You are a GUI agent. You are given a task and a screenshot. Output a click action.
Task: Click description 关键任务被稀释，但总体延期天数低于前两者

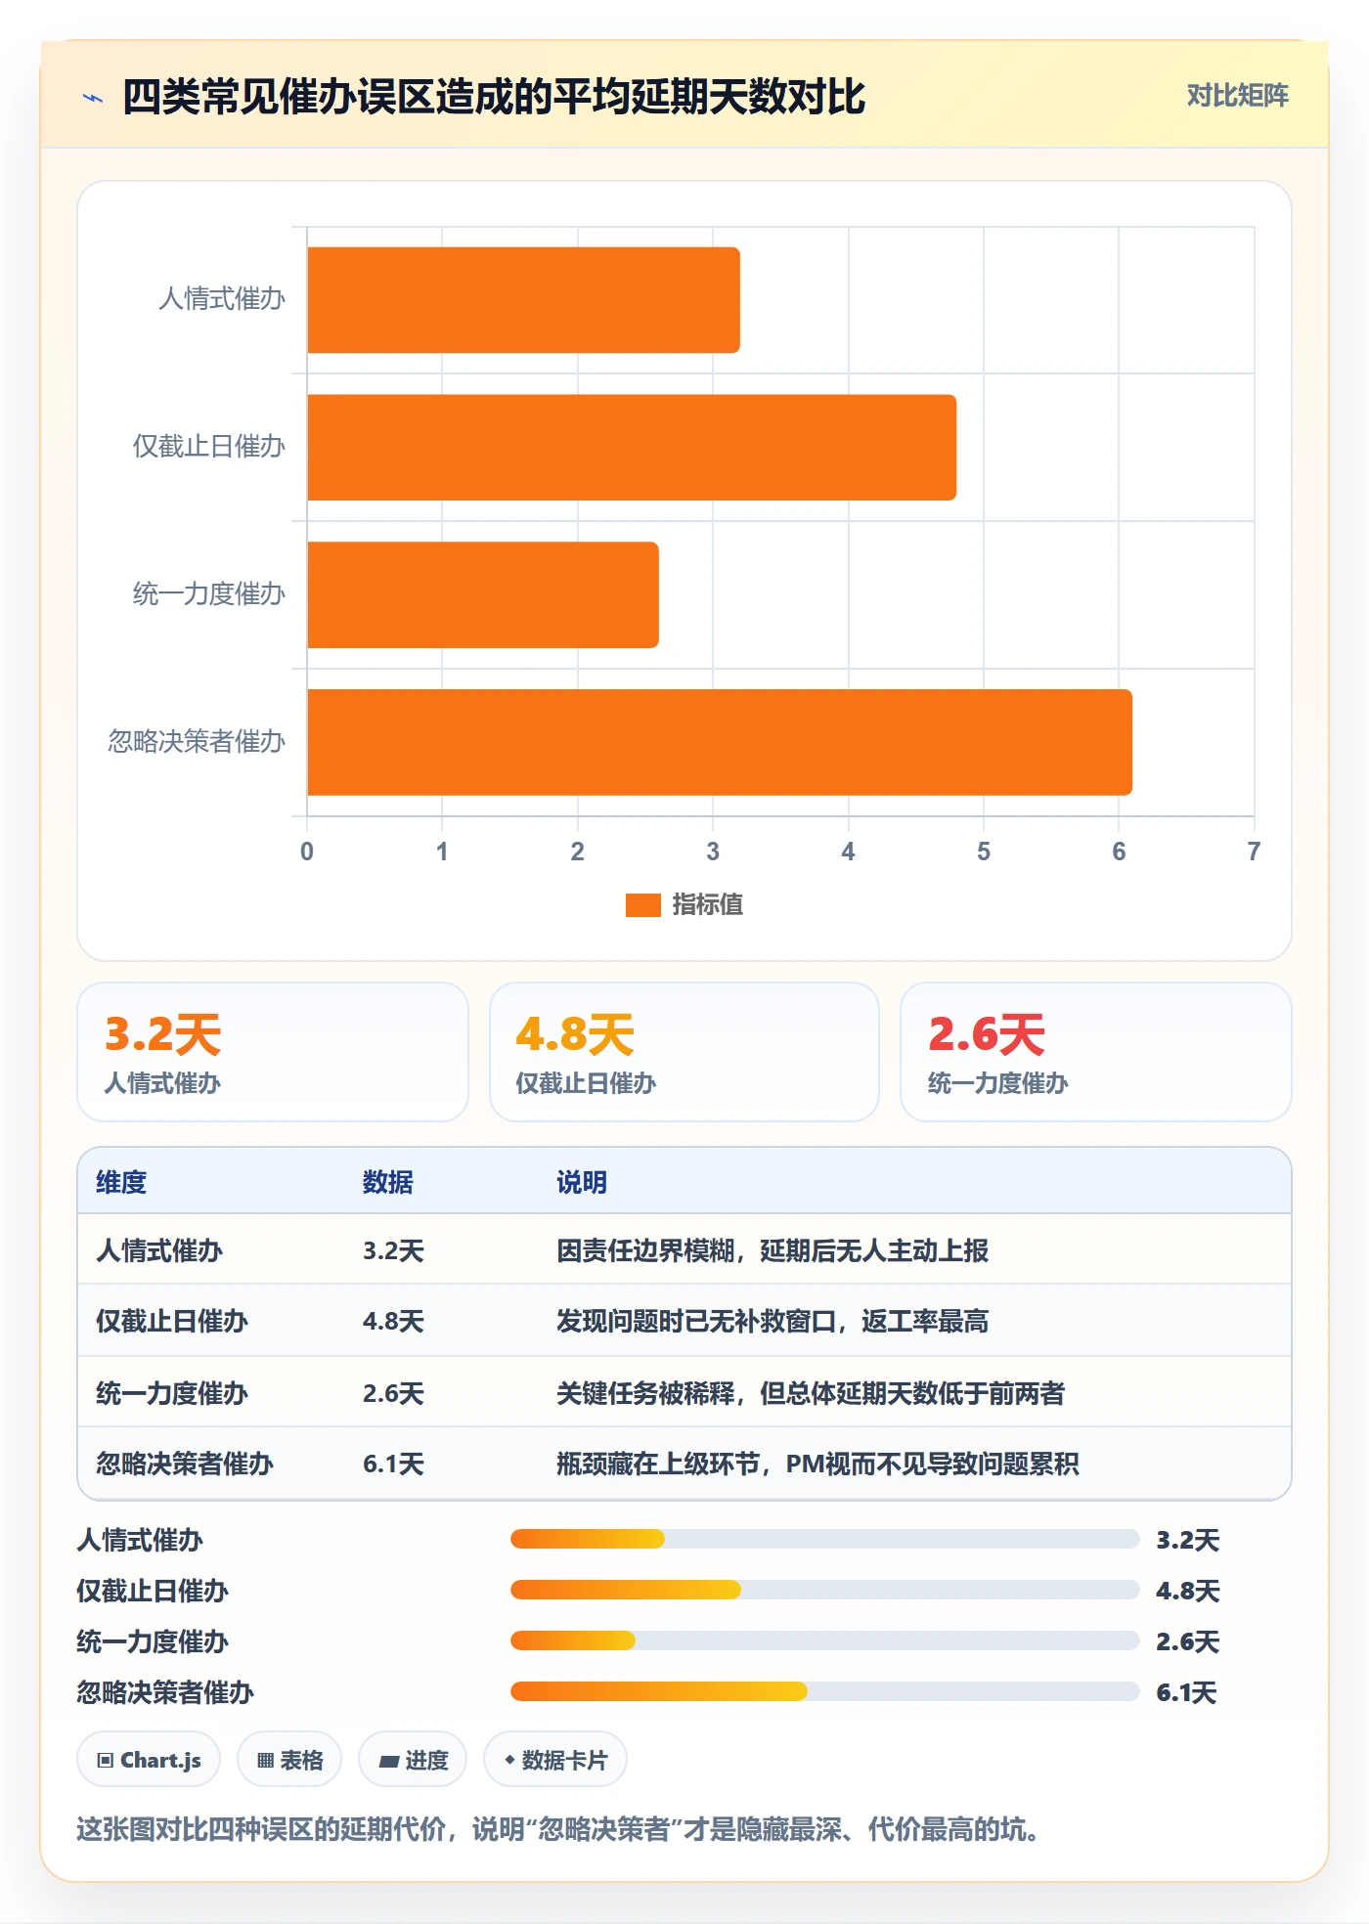(x=811, y=1393)
